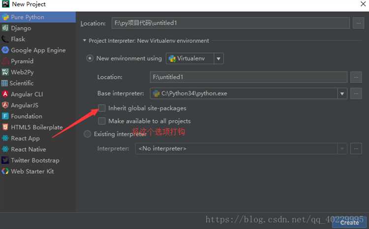Viewport: 369px width, 229px height.
Task: Click the Virtualenv combo box text
Action: click(x=191, y=59)
